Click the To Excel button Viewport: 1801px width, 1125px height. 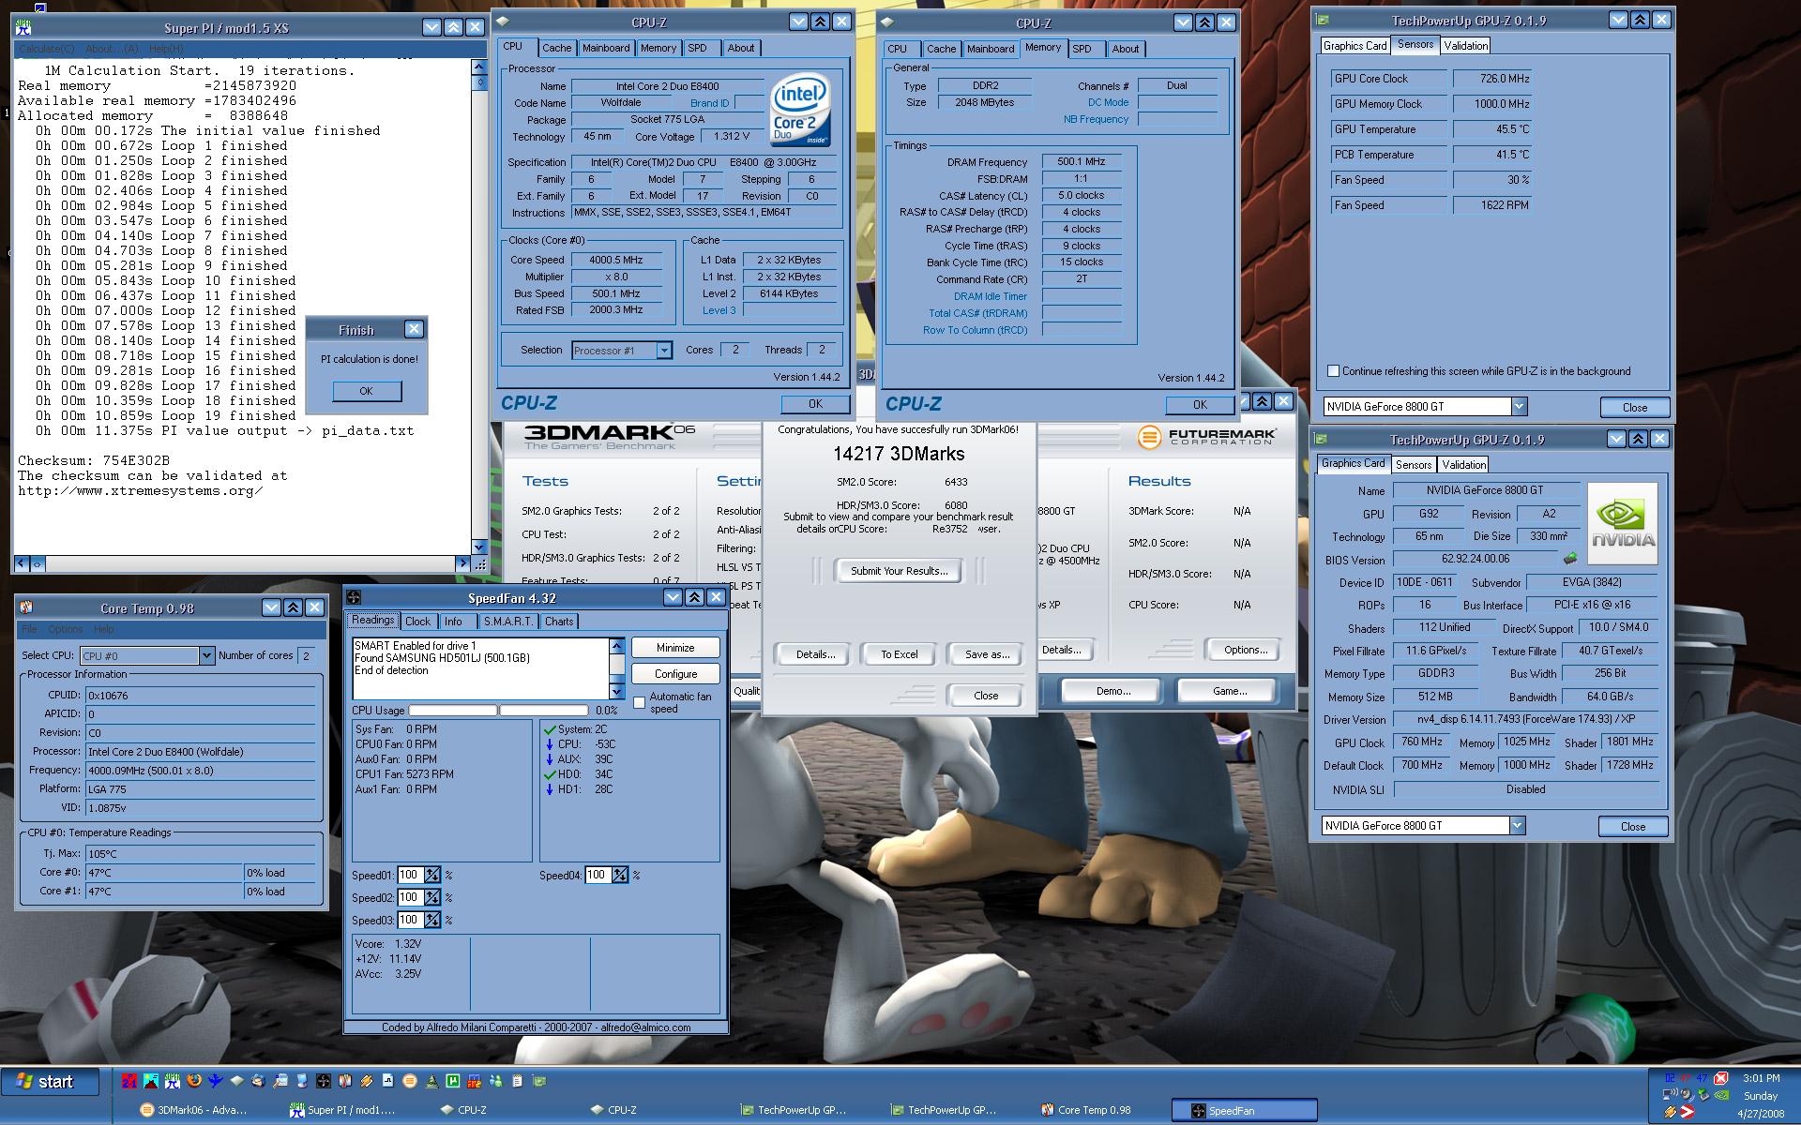pos(899,654)
